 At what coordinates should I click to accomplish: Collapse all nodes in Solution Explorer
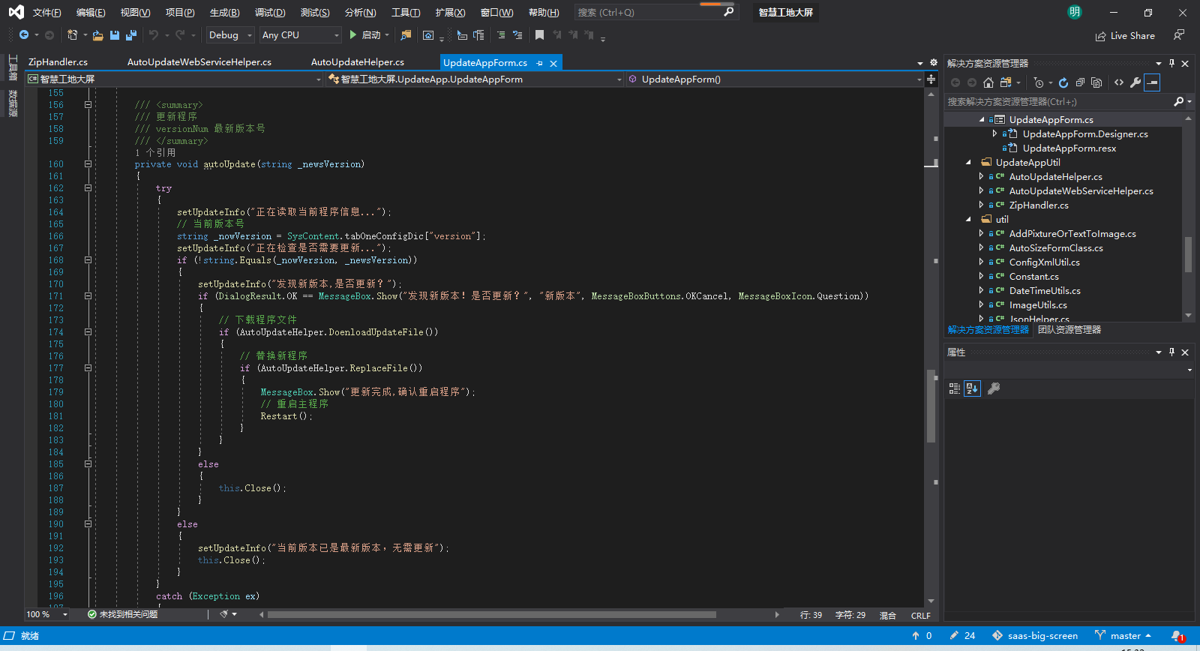(1080, 82)
